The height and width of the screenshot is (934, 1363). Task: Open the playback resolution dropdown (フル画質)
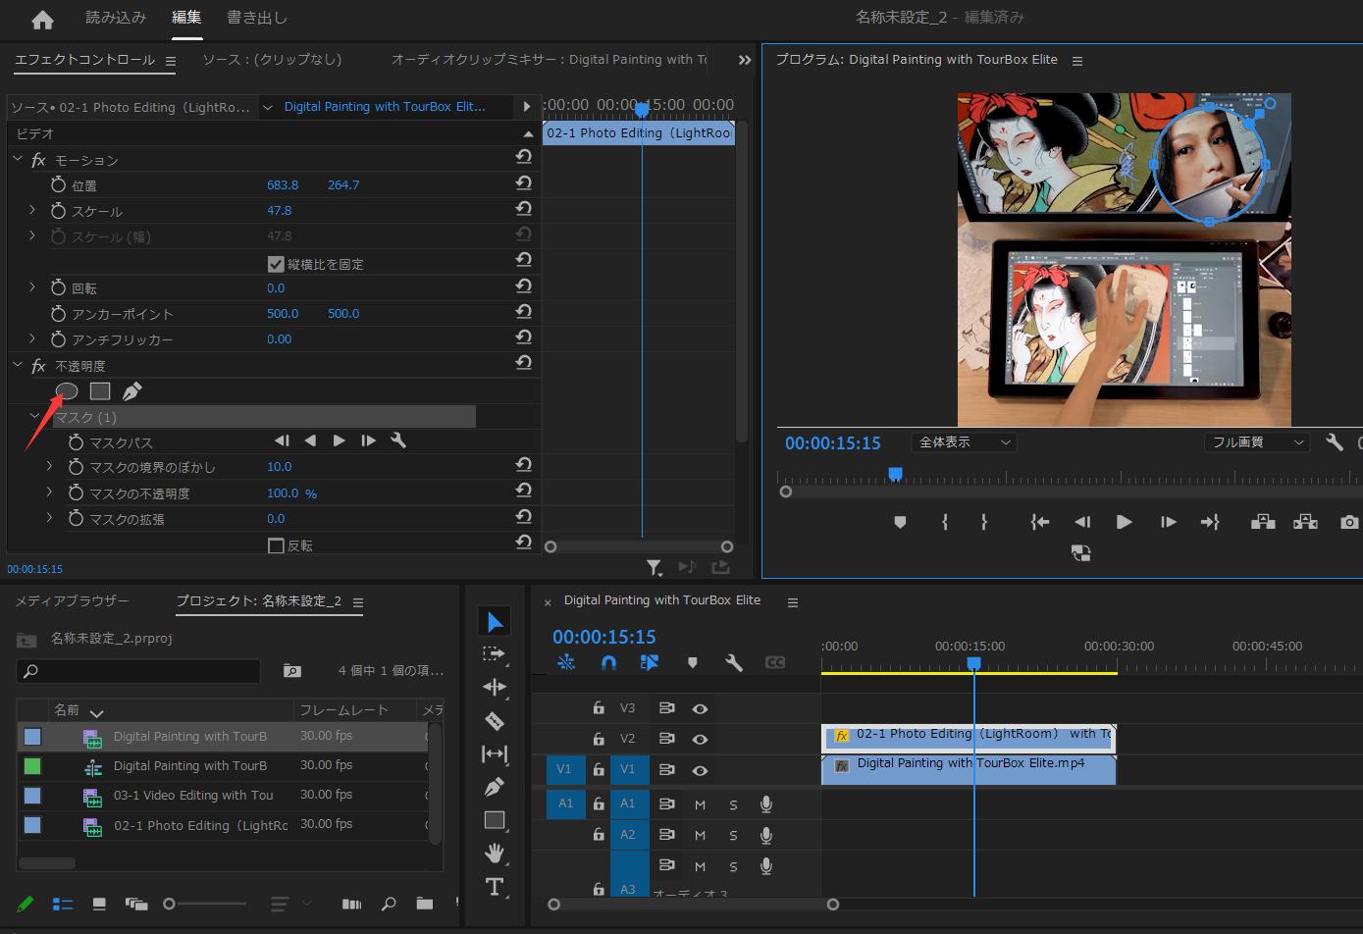[1257, 442]
